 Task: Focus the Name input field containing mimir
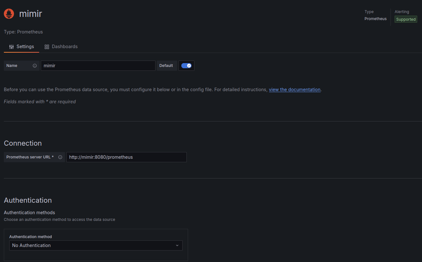[x=98, y=66]
